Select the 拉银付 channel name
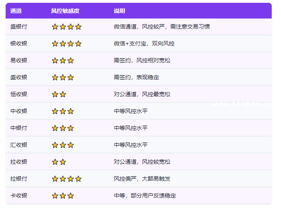This screenshot has height=208, width=281. [19, 179]
